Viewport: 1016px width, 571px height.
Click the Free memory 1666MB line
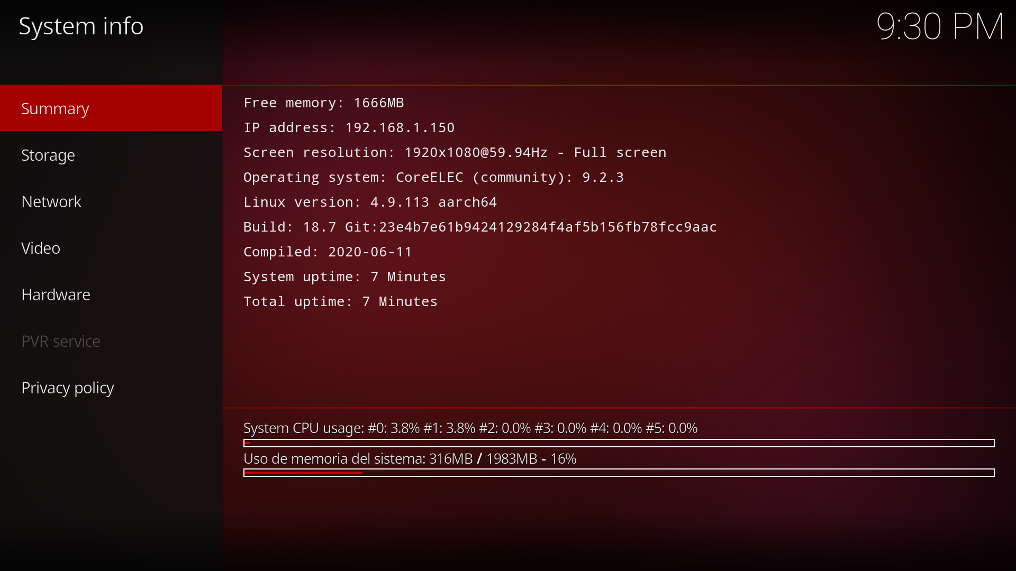(x=323, y=103)
